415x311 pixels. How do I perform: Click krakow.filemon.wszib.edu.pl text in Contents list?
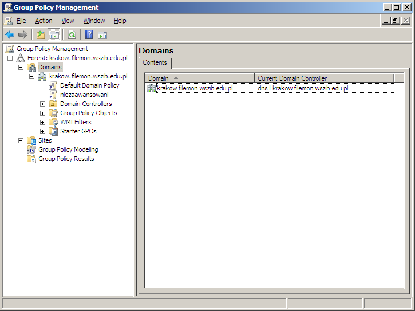point(195,88)
